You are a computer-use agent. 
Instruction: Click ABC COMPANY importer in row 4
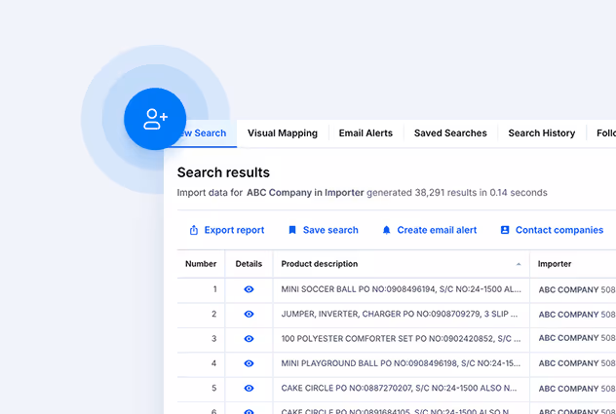point(568,363)
